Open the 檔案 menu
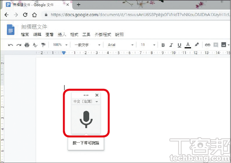 25,35
